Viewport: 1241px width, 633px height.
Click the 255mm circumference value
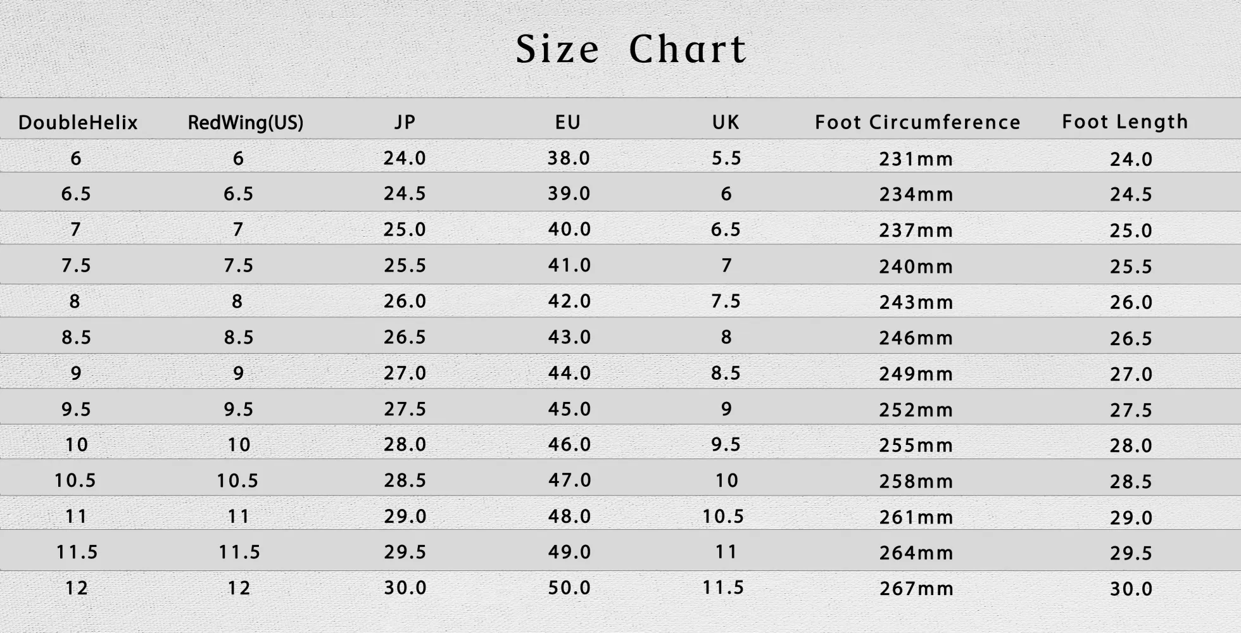(x=916, y=446)
